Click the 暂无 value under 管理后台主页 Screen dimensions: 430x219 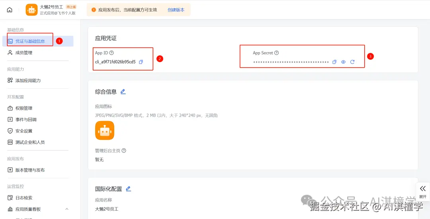tap(99, 160)
